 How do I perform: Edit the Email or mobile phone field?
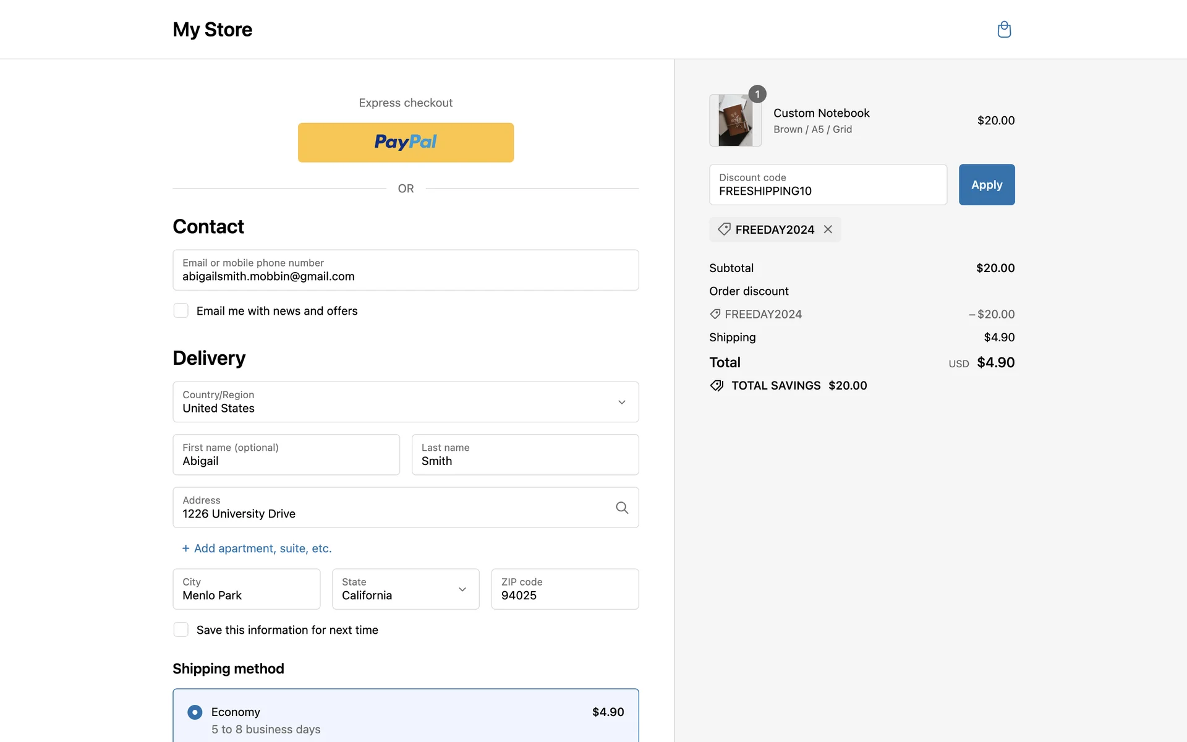[x=406, y=270]
